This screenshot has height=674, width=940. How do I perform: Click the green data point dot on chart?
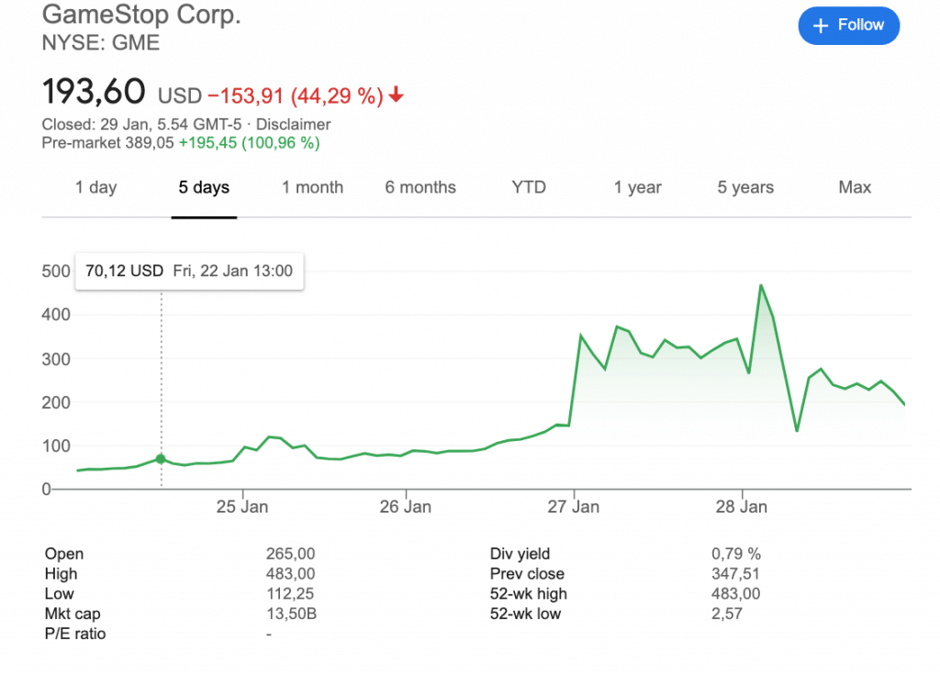click(x=162, y=459)
